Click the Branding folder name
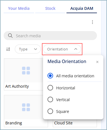This screenshot has height=130, width=107. coord(14,123)
